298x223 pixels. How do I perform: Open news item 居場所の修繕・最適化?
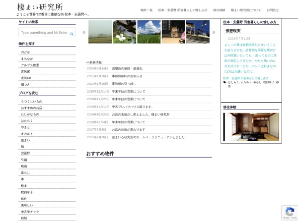[127, 68]
